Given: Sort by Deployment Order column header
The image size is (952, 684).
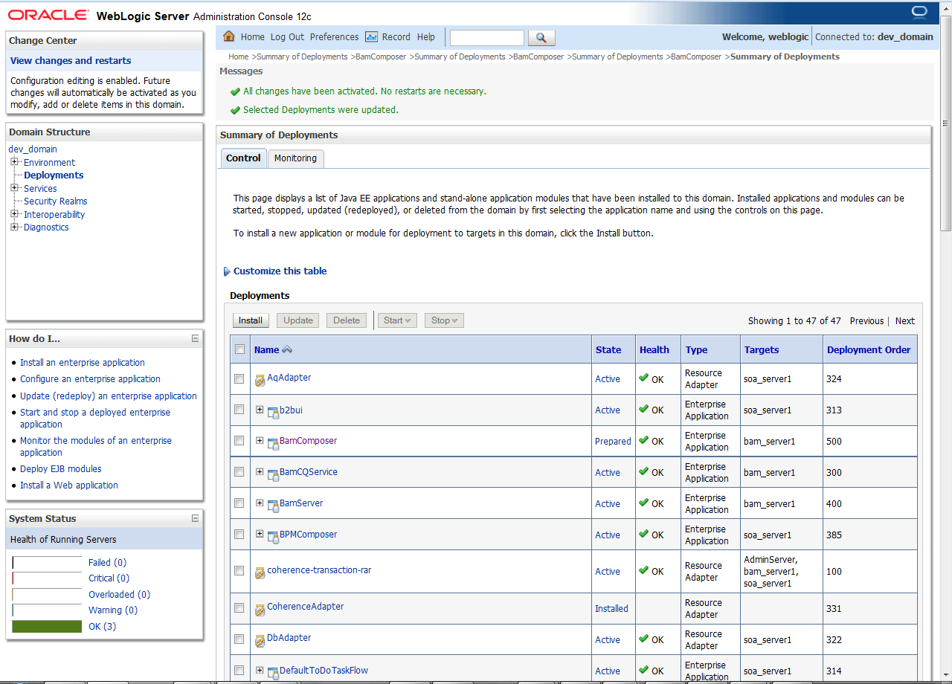Looking at the screenshot, I should click(x=869, y=350).
